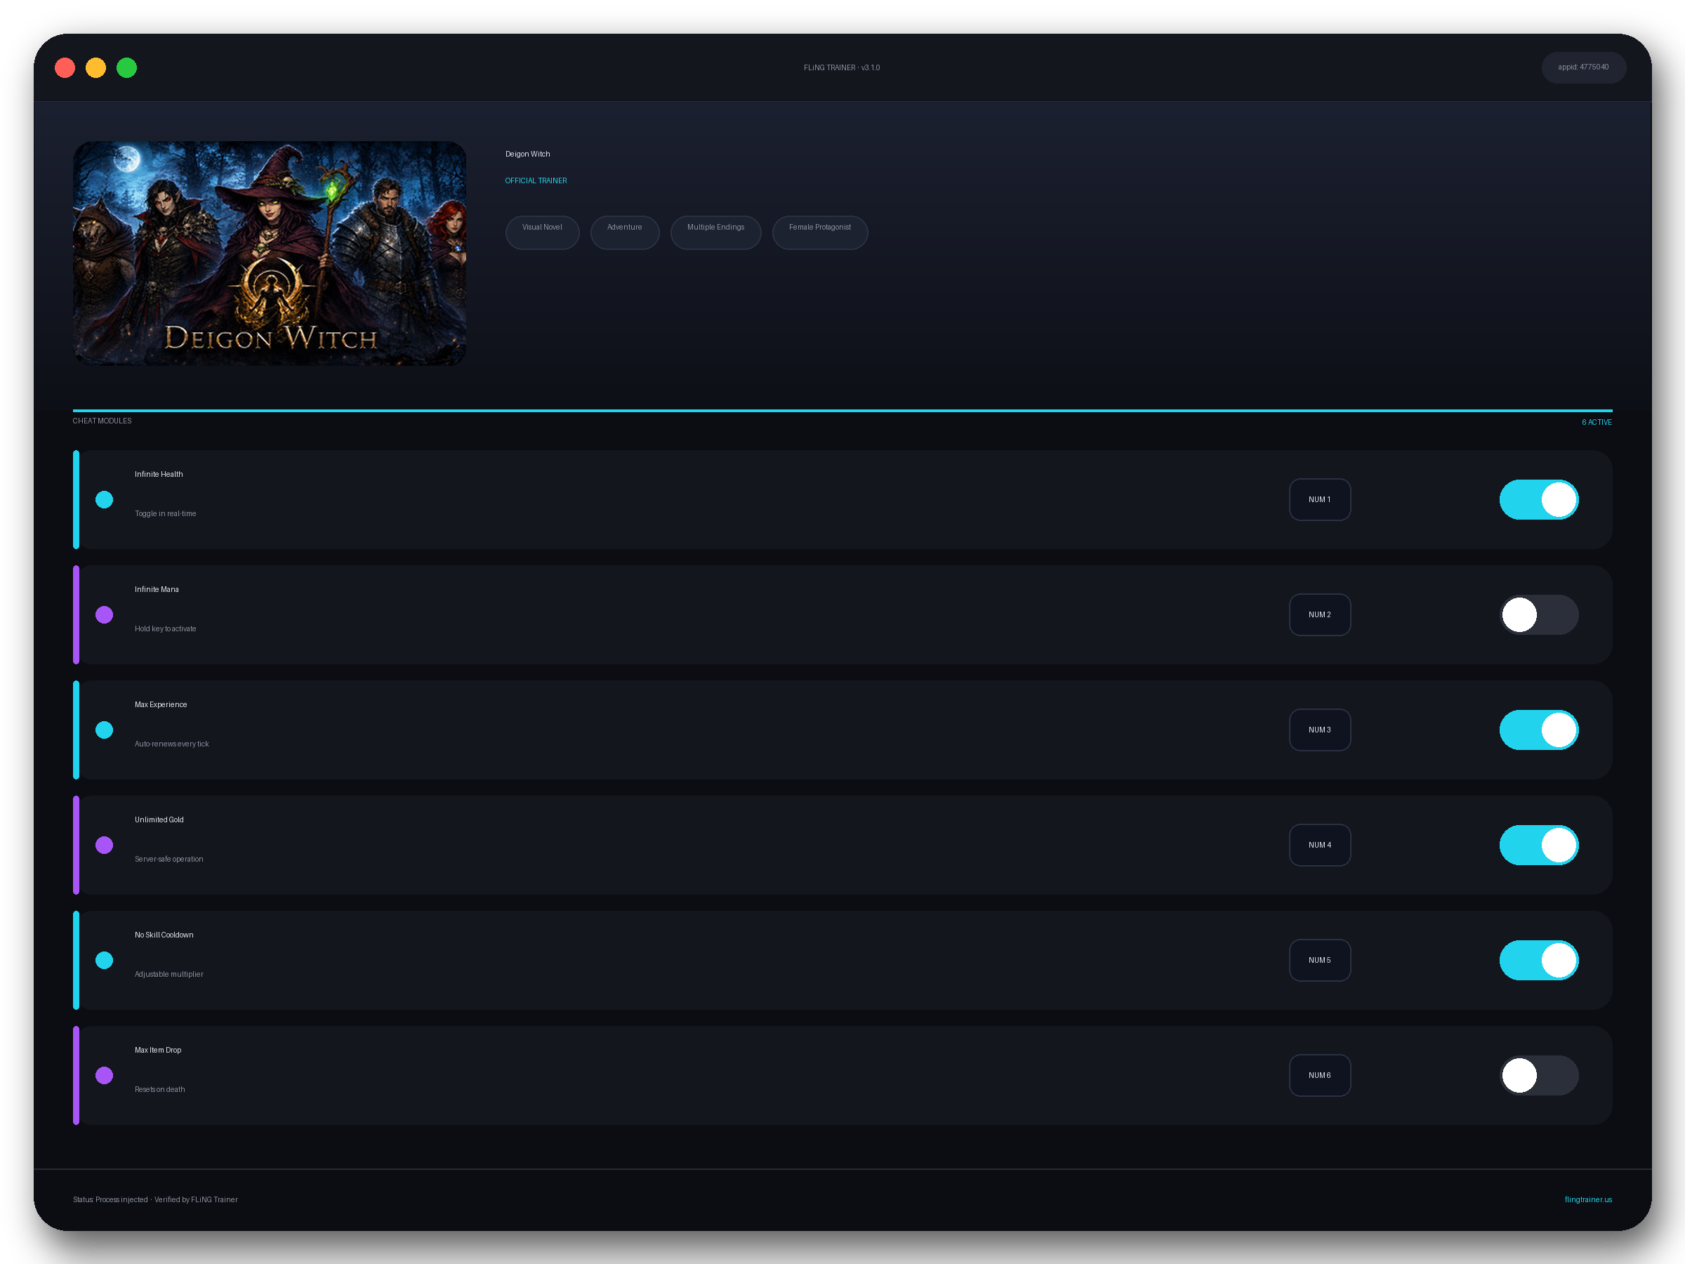Click the 'Server-safe operation' description

pos(169,859)
